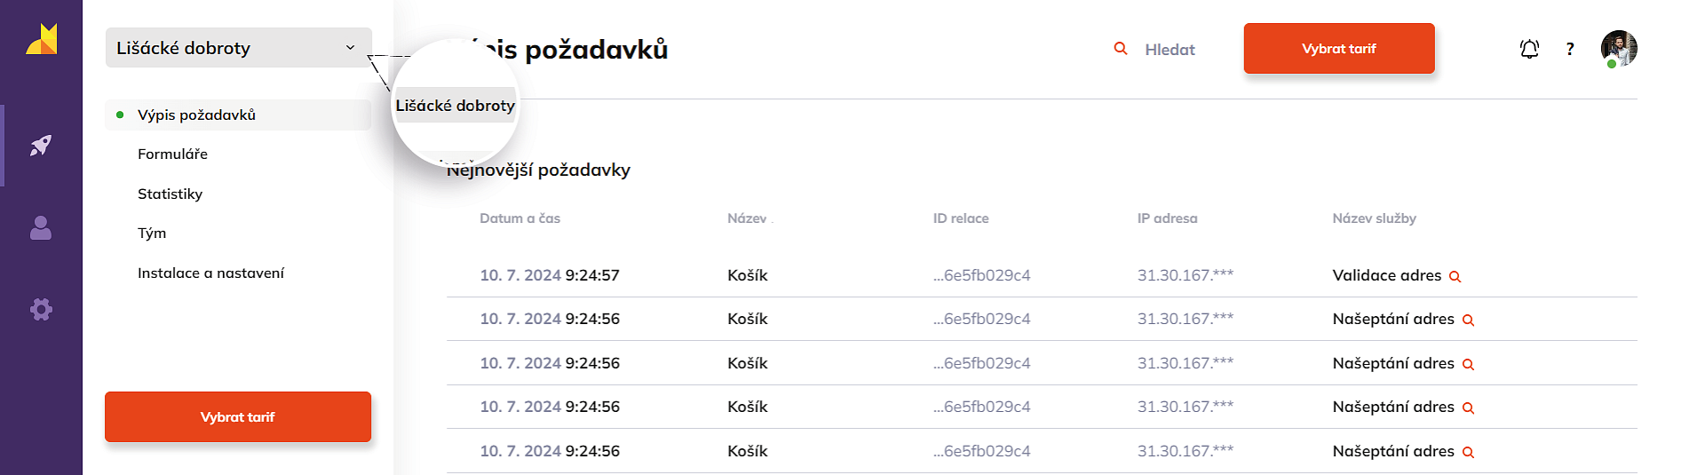
Task: Open the rocket icon in sidebar
Action: click(x=41, y=145)
